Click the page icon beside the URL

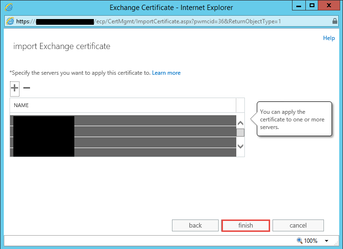10,21
